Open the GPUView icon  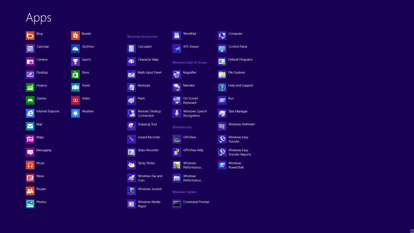177,139
